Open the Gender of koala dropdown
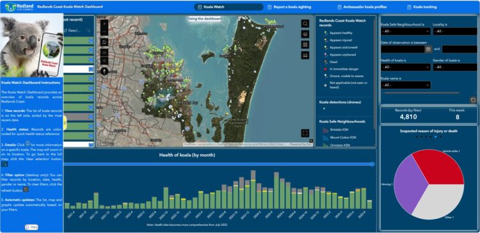 pos(455,67)
